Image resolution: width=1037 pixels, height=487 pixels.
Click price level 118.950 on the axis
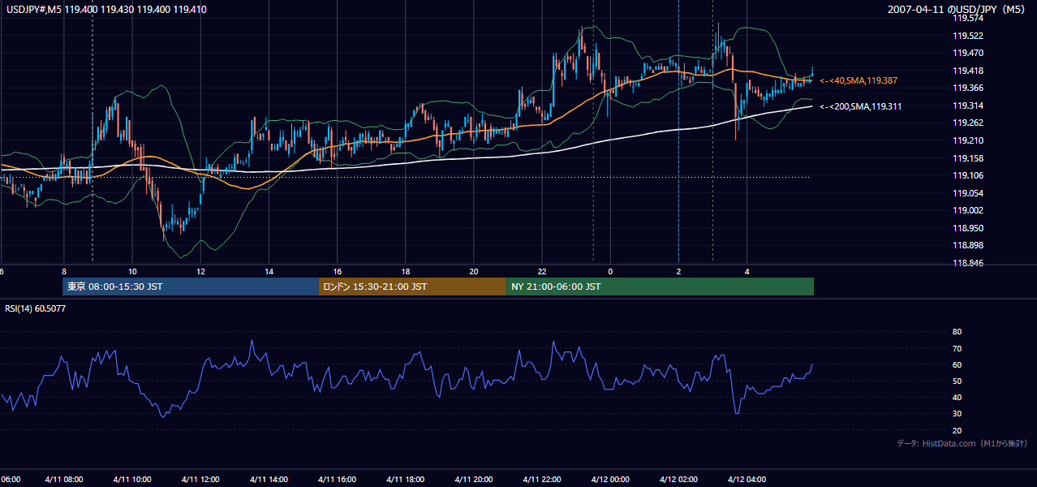968,228
